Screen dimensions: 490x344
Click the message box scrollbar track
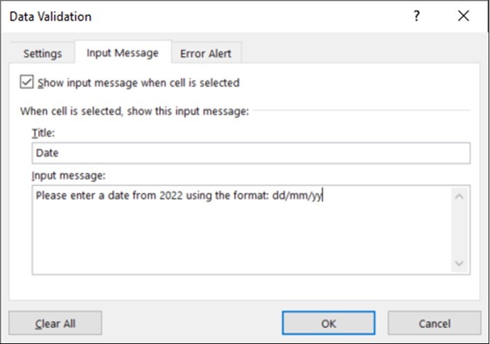coord(460,229)
